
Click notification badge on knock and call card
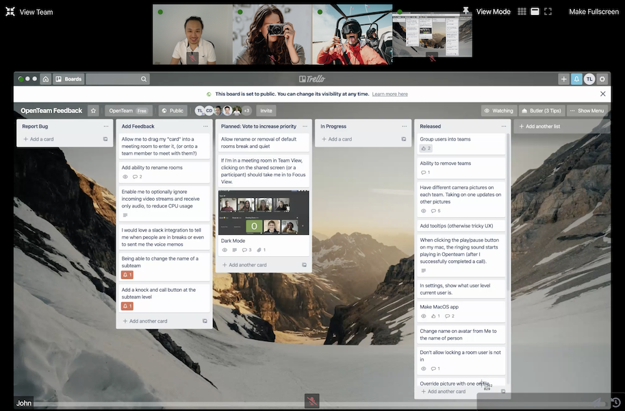[x=127, y=306]
